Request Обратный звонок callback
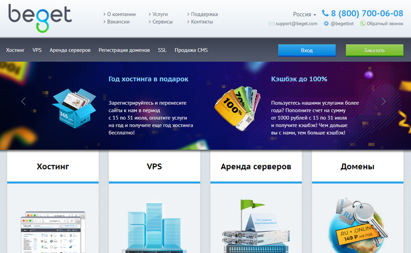The height and width of the screenshot is (253, 411). [x=385, y=24]
